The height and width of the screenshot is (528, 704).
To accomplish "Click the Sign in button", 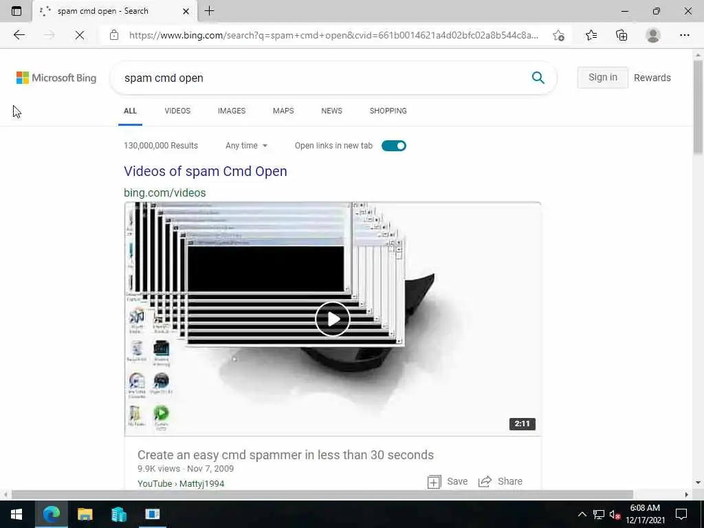I will tap(602, 77).
